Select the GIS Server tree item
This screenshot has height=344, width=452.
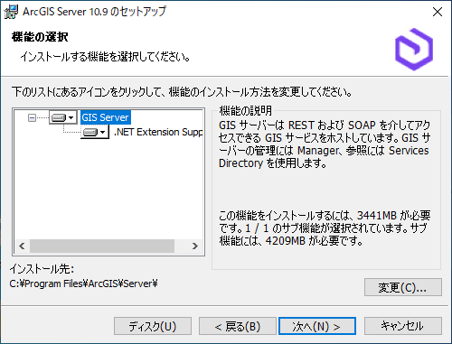[105, 117]
